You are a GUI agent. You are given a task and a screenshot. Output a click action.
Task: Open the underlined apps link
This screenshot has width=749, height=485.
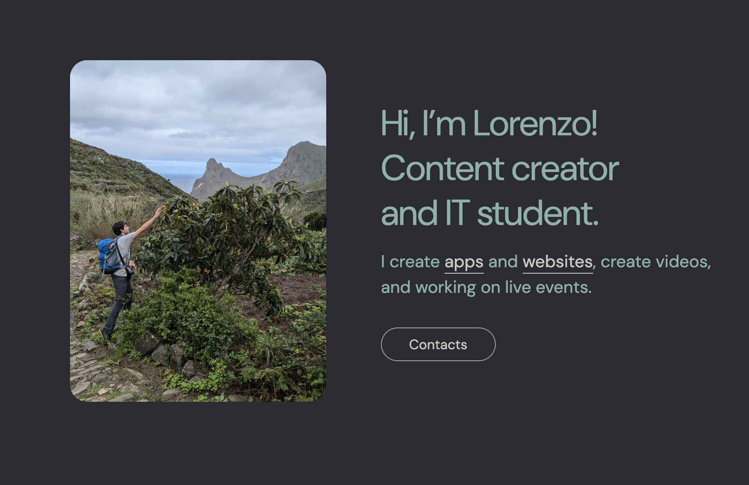pyautogui.click(x=464, y=262)
